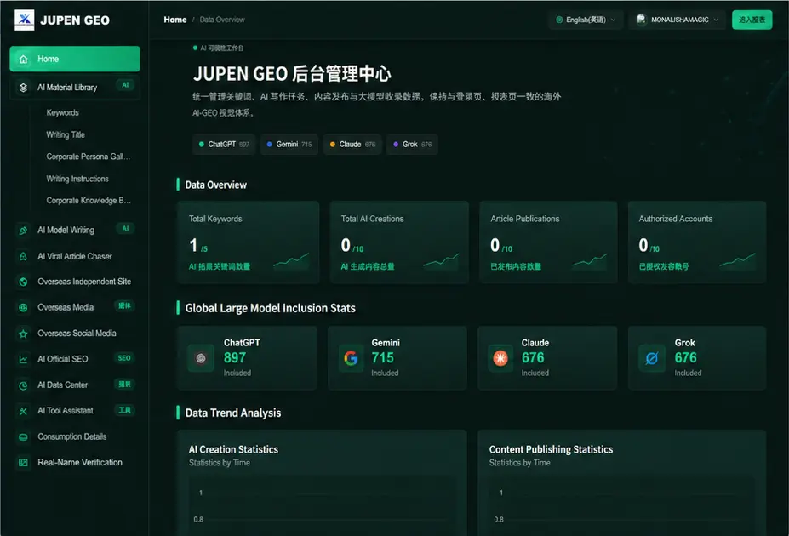
Task: Go to AI Viral Article Chaser
Action: pos(75,256)
